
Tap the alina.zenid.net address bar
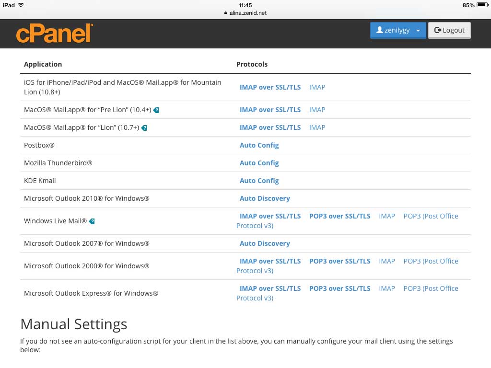tap(245, 13)
